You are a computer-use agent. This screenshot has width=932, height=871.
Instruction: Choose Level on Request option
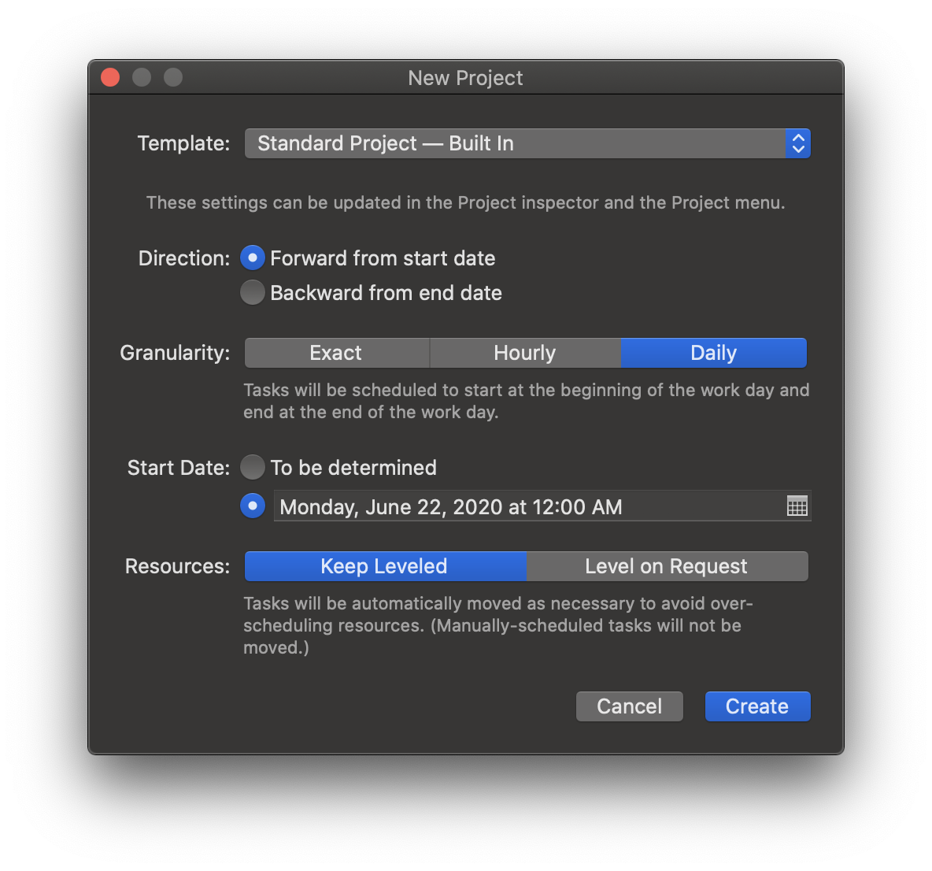point(667,566)
